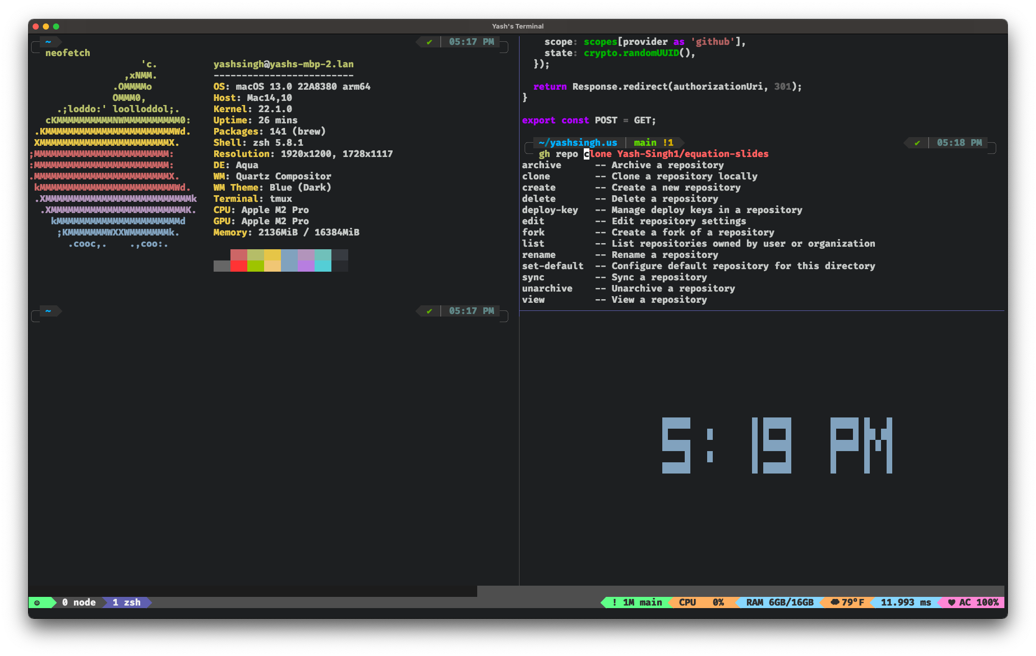The height and width of the screenshot is (656, 1036).
Task: Choose the 'edit' completion entry
Action: tap(634, 221)
